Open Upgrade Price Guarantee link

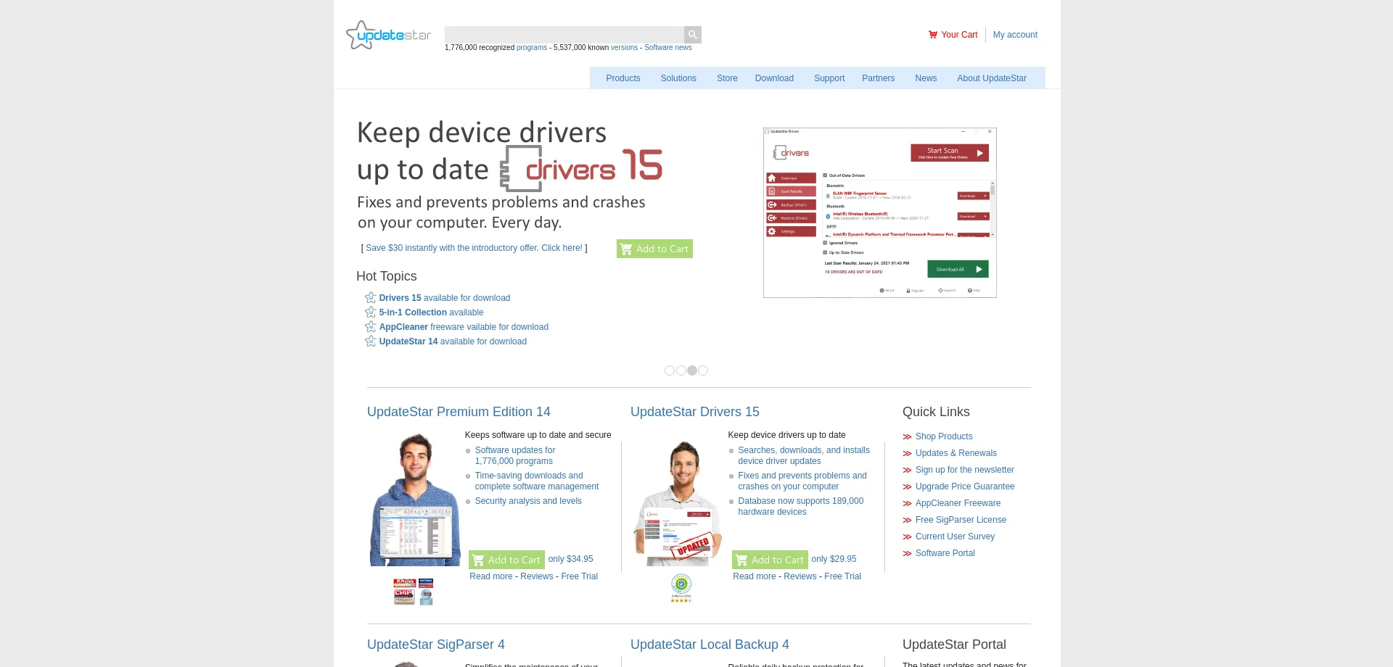pyautogui.click(x=965, y=486)
